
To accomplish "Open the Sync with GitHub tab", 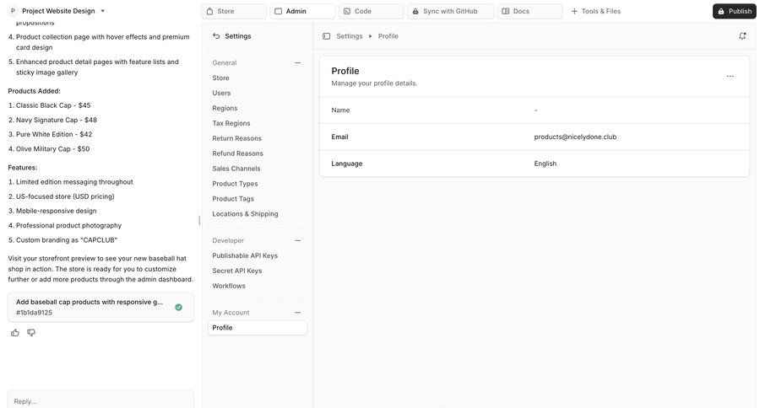I will 451,11.
